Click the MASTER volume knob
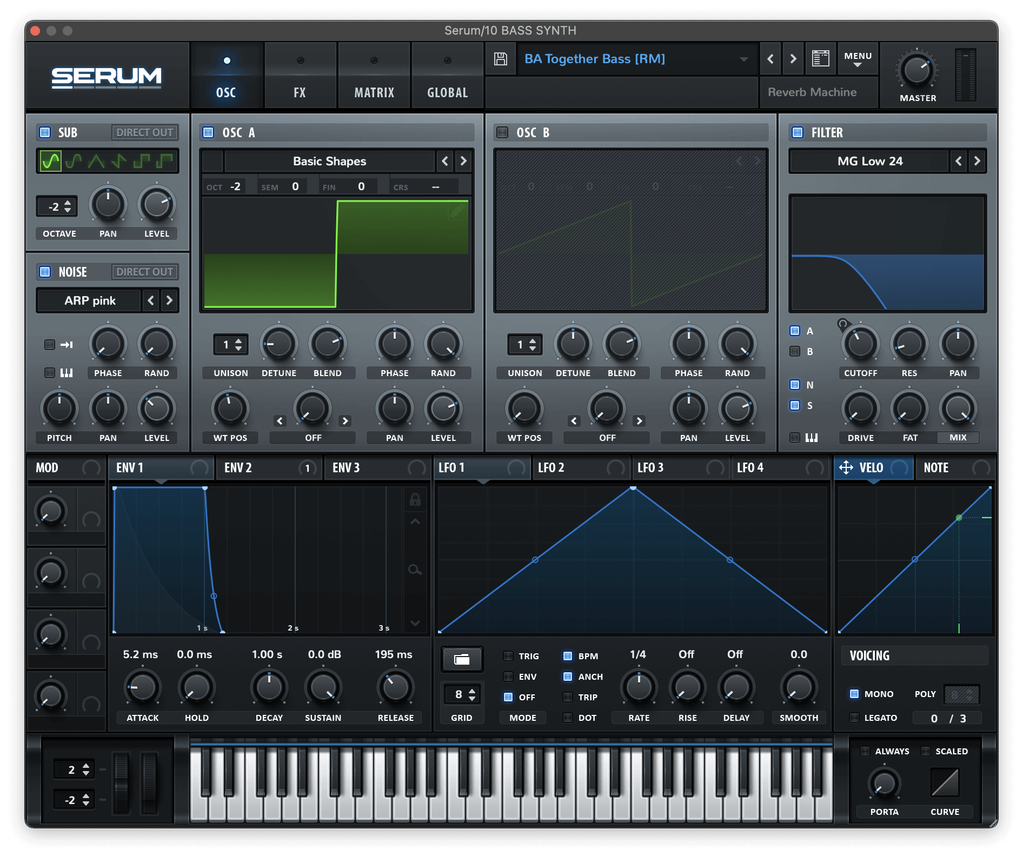The width and height of the screenshot is (1023, 857). [917, 71]
